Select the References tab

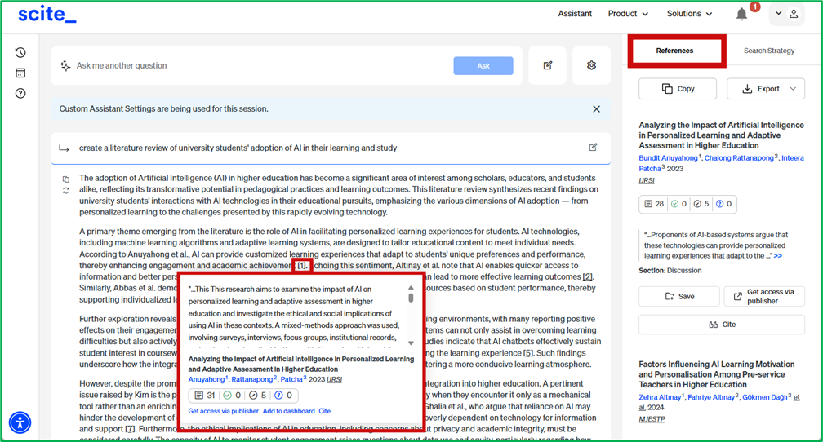[674, 51]
